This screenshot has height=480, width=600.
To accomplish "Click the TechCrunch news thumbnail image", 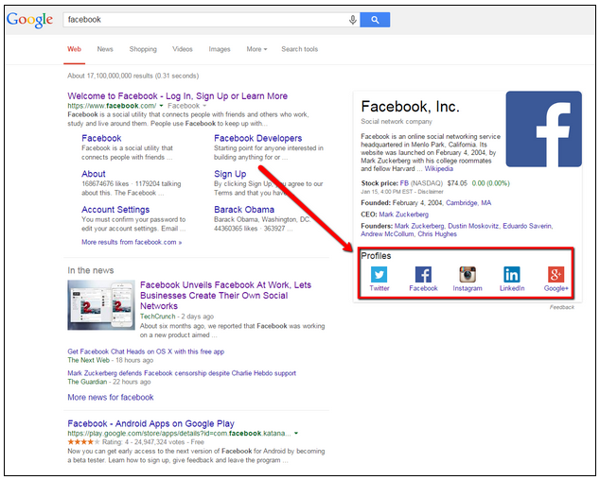I will (101, 304).
